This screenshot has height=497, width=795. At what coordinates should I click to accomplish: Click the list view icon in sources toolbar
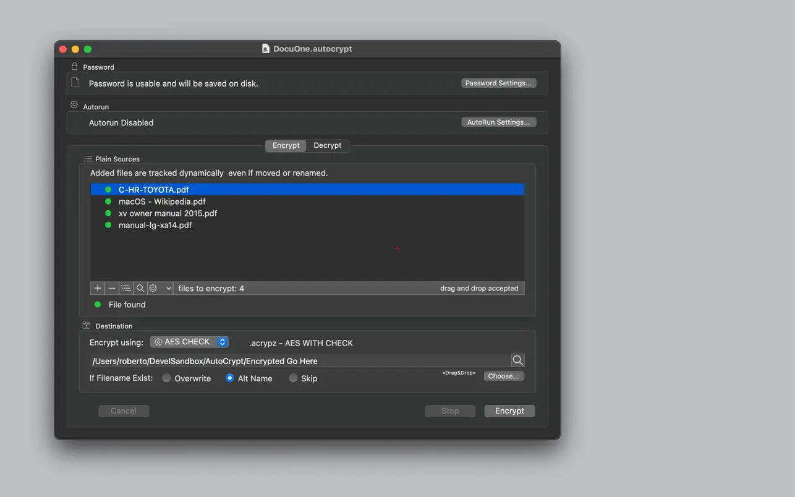[x=126, y=288]
